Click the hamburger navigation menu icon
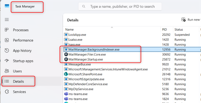Image resolution: width=201 pixels, height=103 pixels. pos(7,20)
